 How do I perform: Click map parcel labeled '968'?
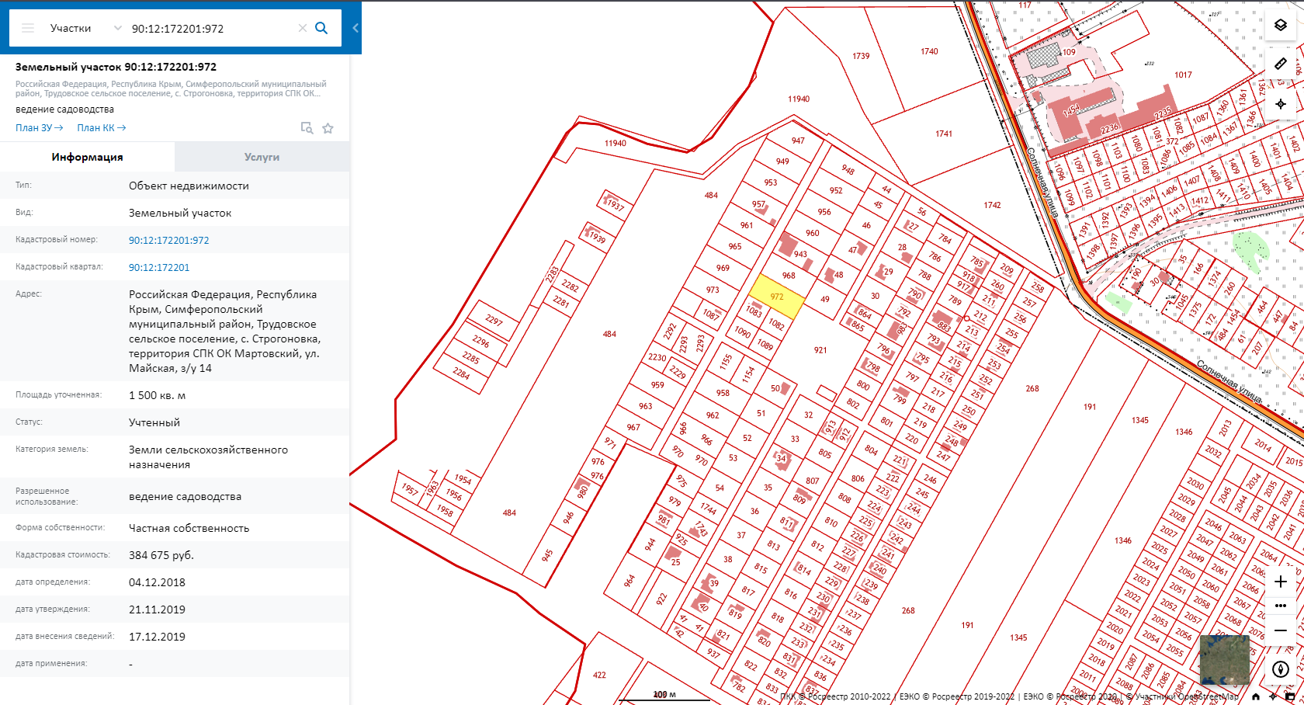tap(789, 276)
